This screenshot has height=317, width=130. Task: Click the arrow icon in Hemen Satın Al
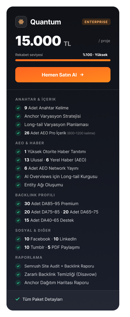pos(82,75)
